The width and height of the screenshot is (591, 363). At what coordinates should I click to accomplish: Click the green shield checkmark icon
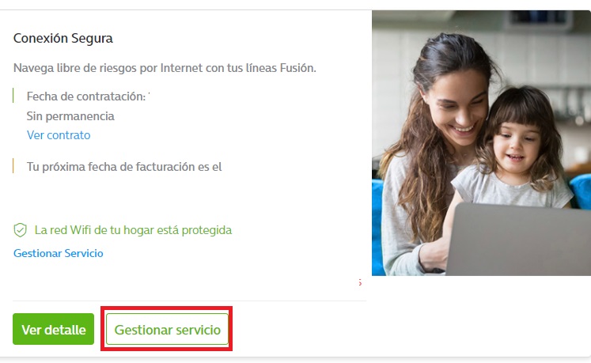click(20, 230)
